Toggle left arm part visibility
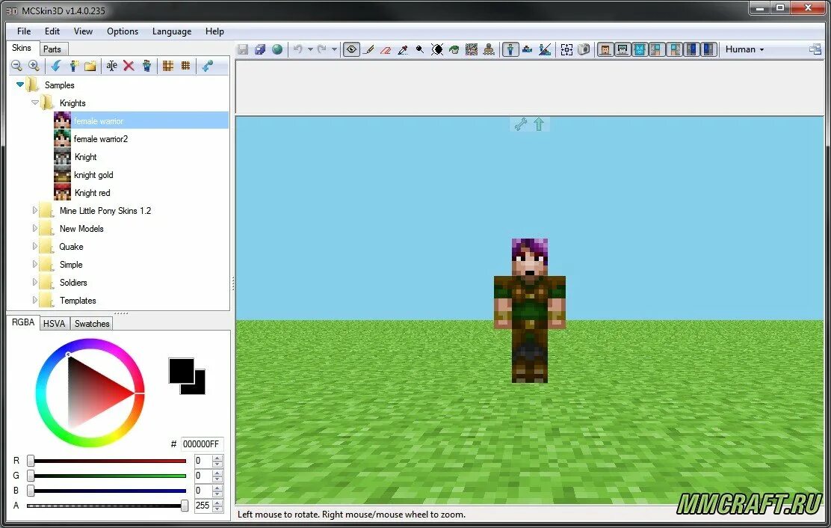Viewport: 831px width, 528px height. [657, 49]
